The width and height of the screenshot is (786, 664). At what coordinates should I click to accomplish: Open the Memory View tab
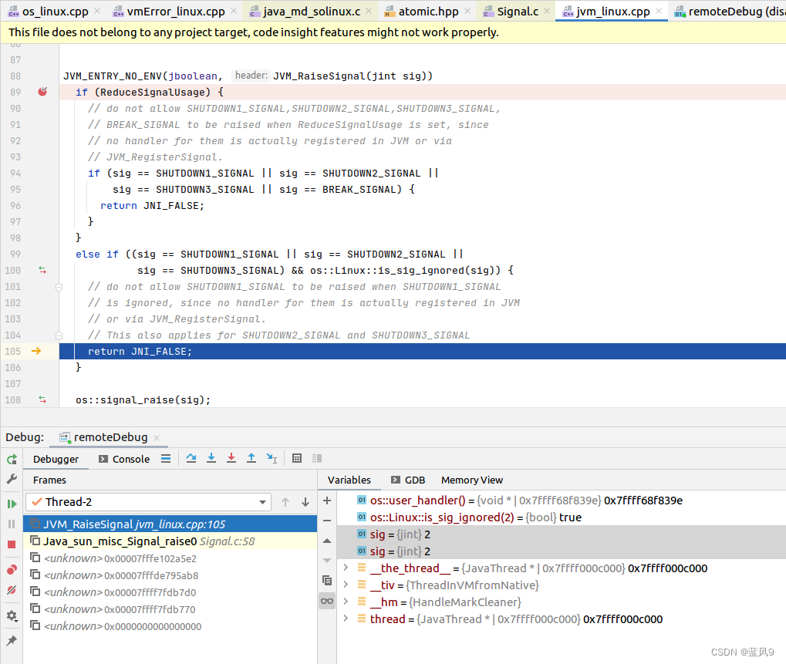pos(472,480)
